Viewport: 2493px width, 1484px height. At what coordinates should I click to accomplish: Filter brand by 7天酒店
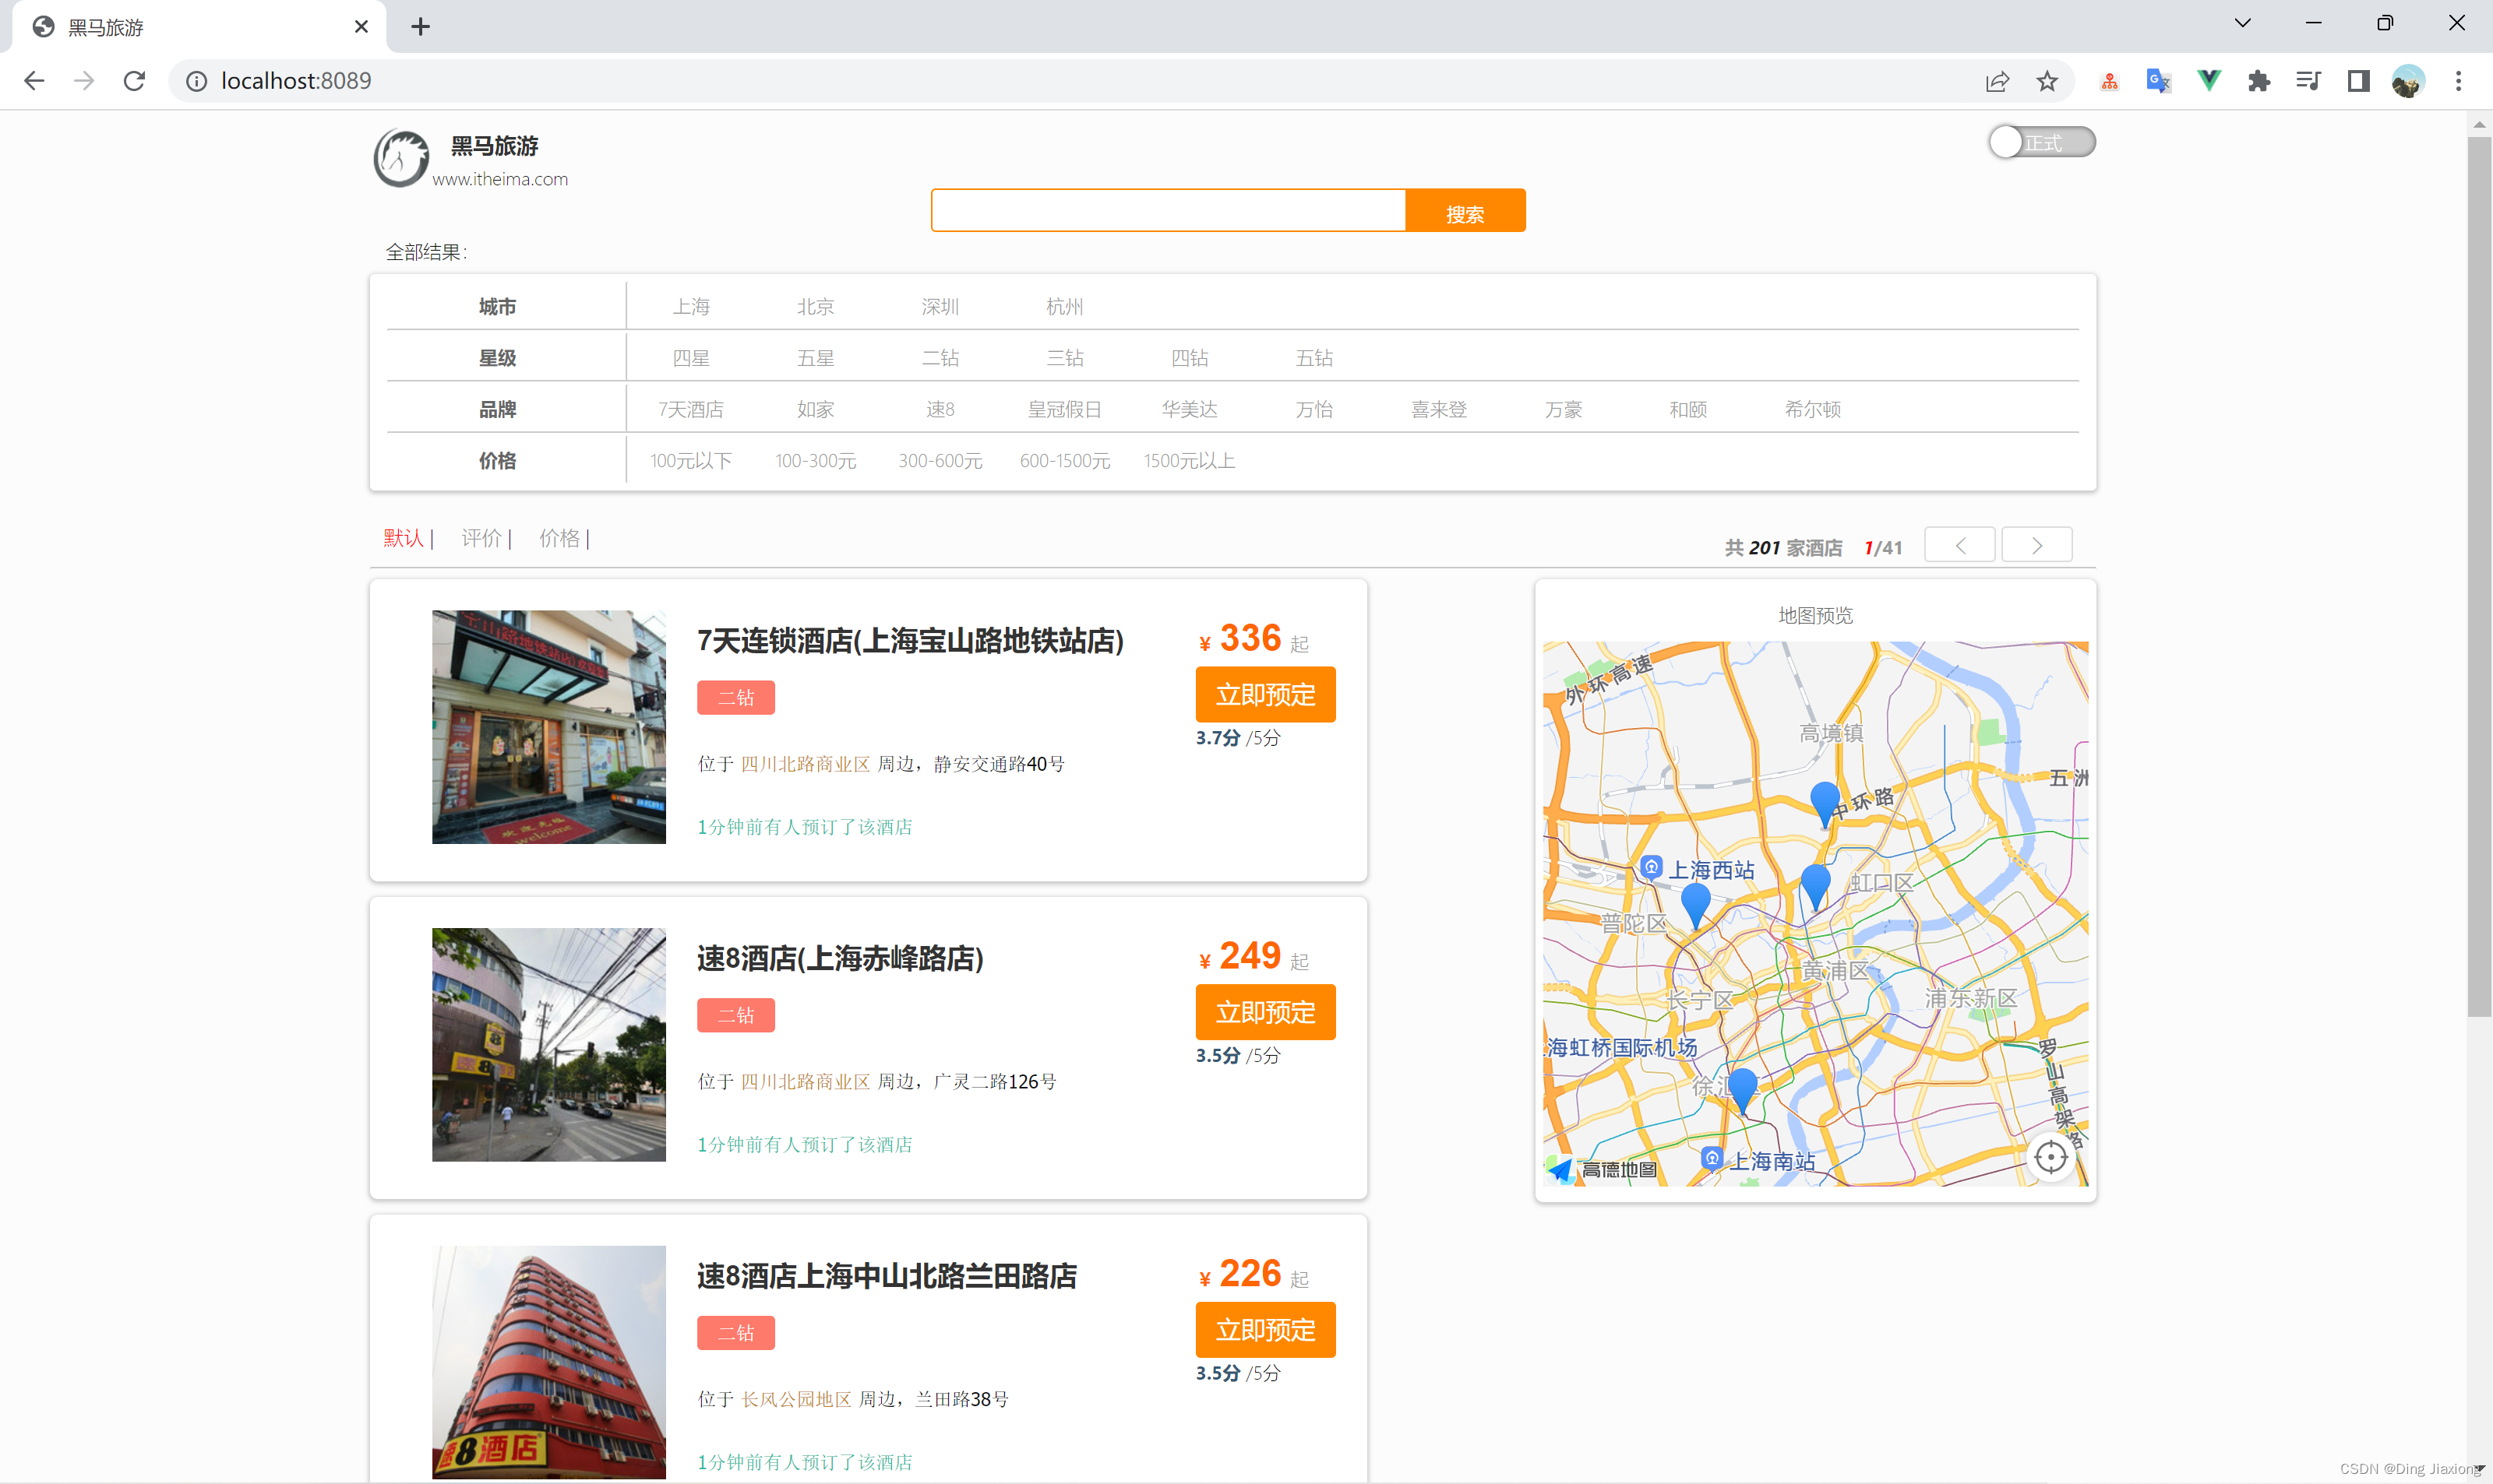click(x=690, y=409)
